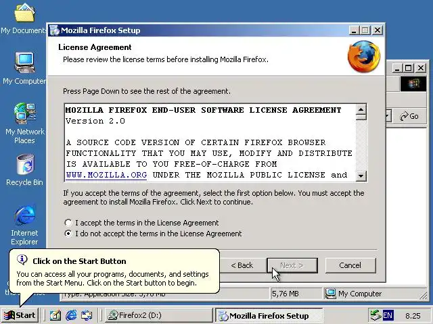Click the Next button in the setup wizard

point(292,265)
